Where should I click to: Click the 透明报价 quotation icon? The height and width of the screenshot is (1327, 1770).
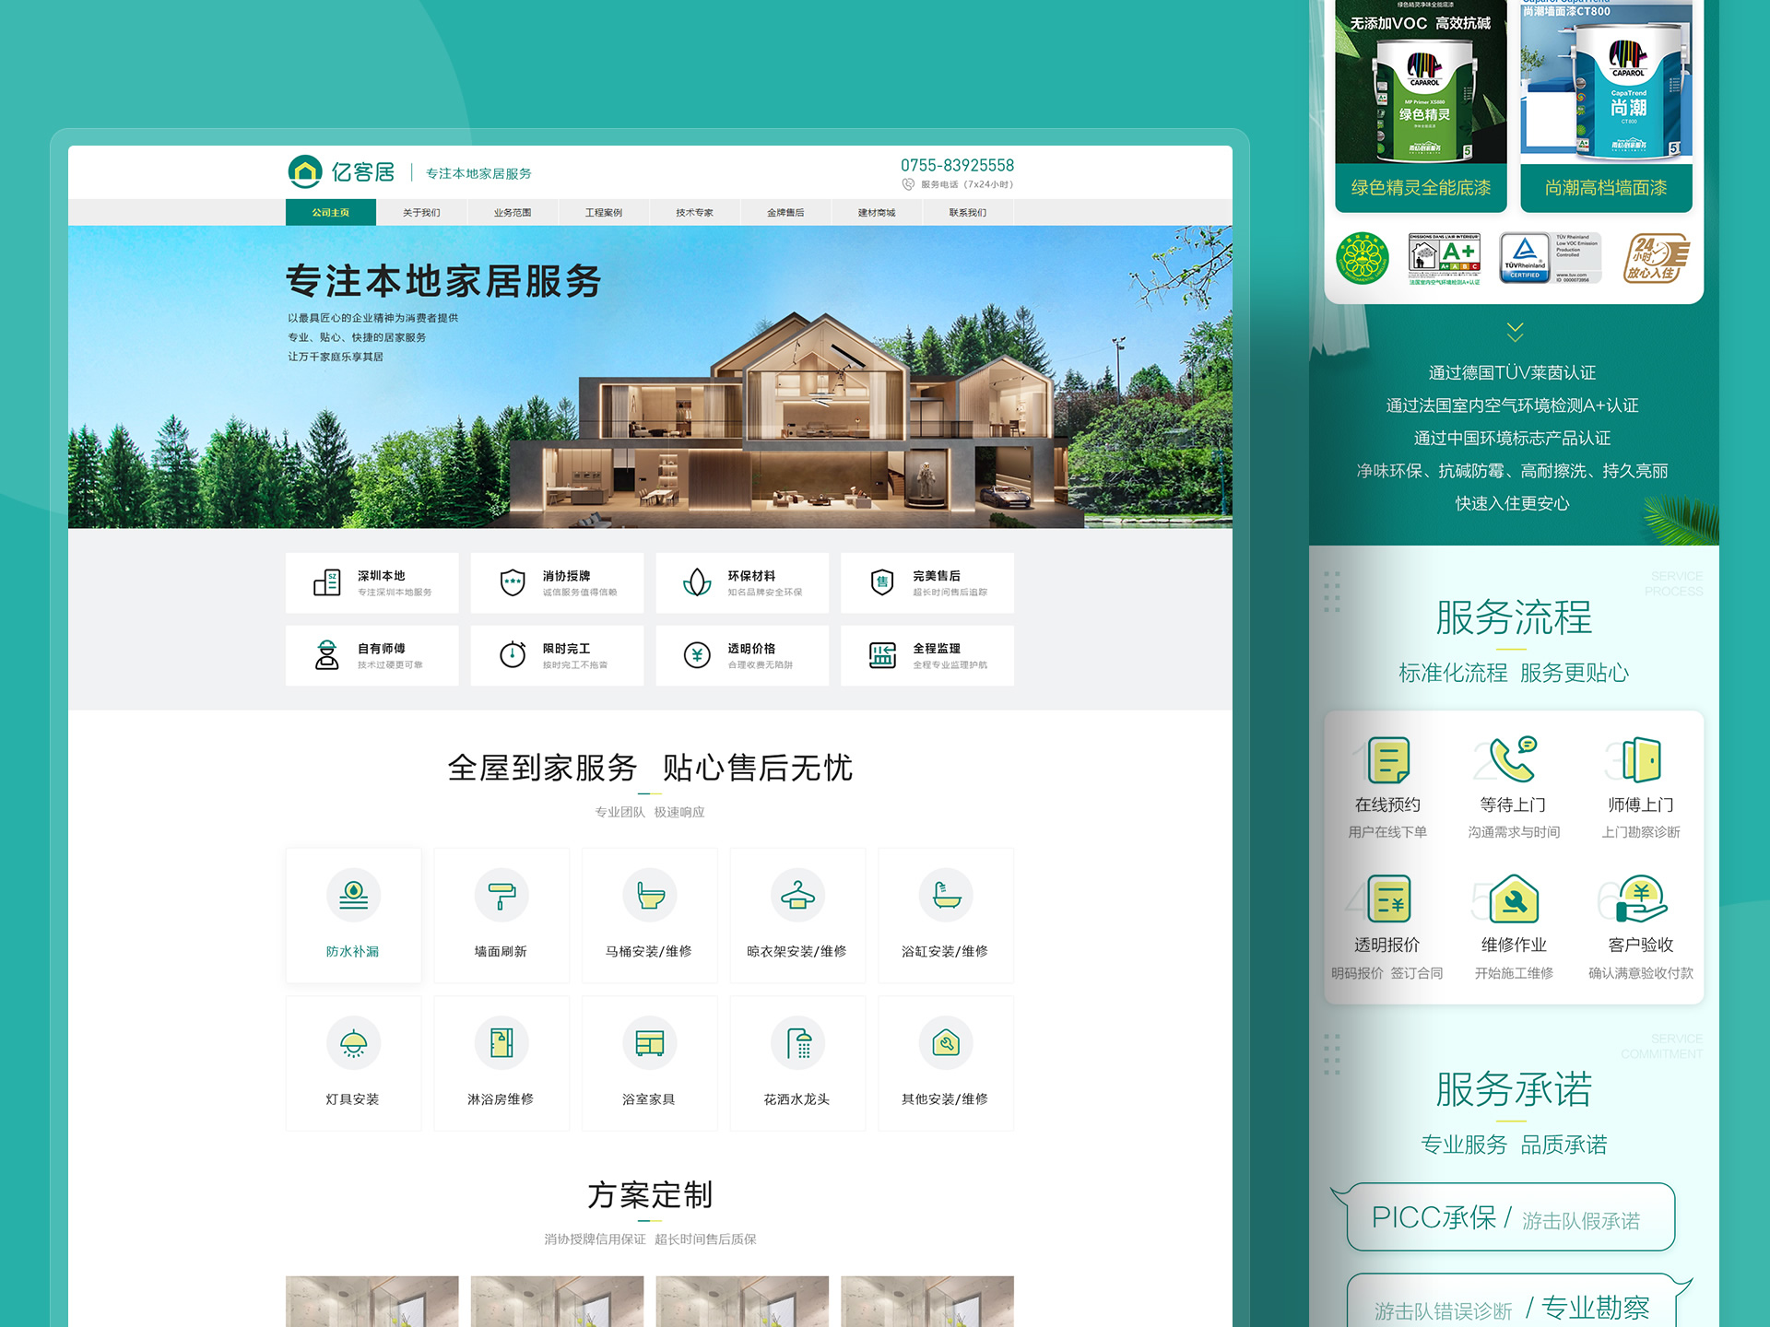(1388, 900)
